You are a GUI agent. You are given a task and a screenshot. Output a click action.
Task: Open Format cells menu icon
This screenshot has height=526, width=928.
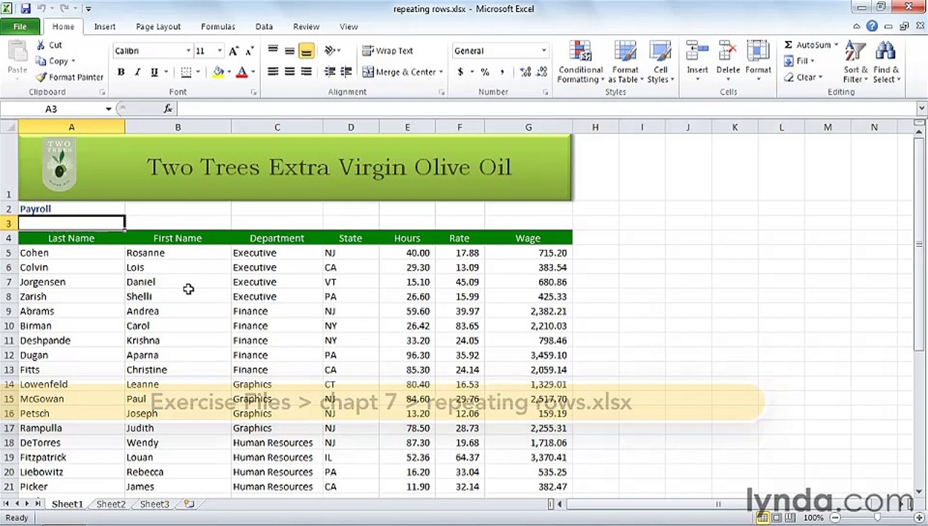[758, 53]
